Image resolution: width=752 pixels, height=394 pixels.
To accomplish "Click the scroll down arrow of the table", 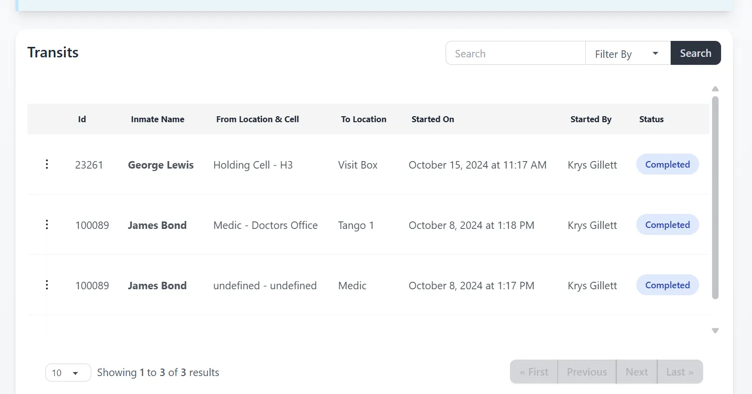I will (x=715, y=331).
